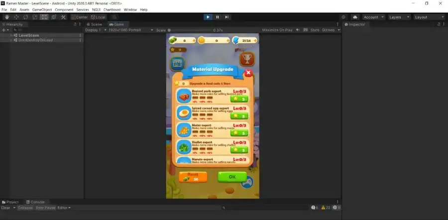This screenshot has height=220, width=448.
Task: Select the Hand tool in toolbar
Action: tap(6, 17)
